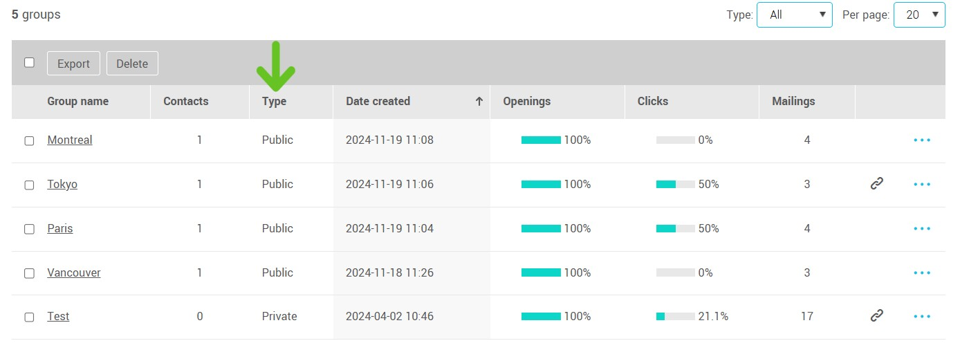The height and width of the screenshot is (352, 960).
Task: Open the three-dot menu for Vancouver
Action: 922,273
